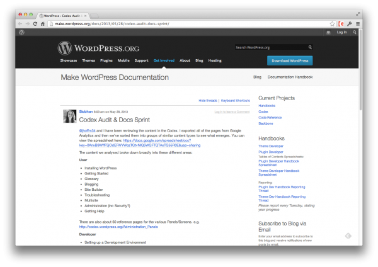Open Blog link beside Documentation Handbook
Viewport: 378px width, 267px height.
[x=257, y=77]
